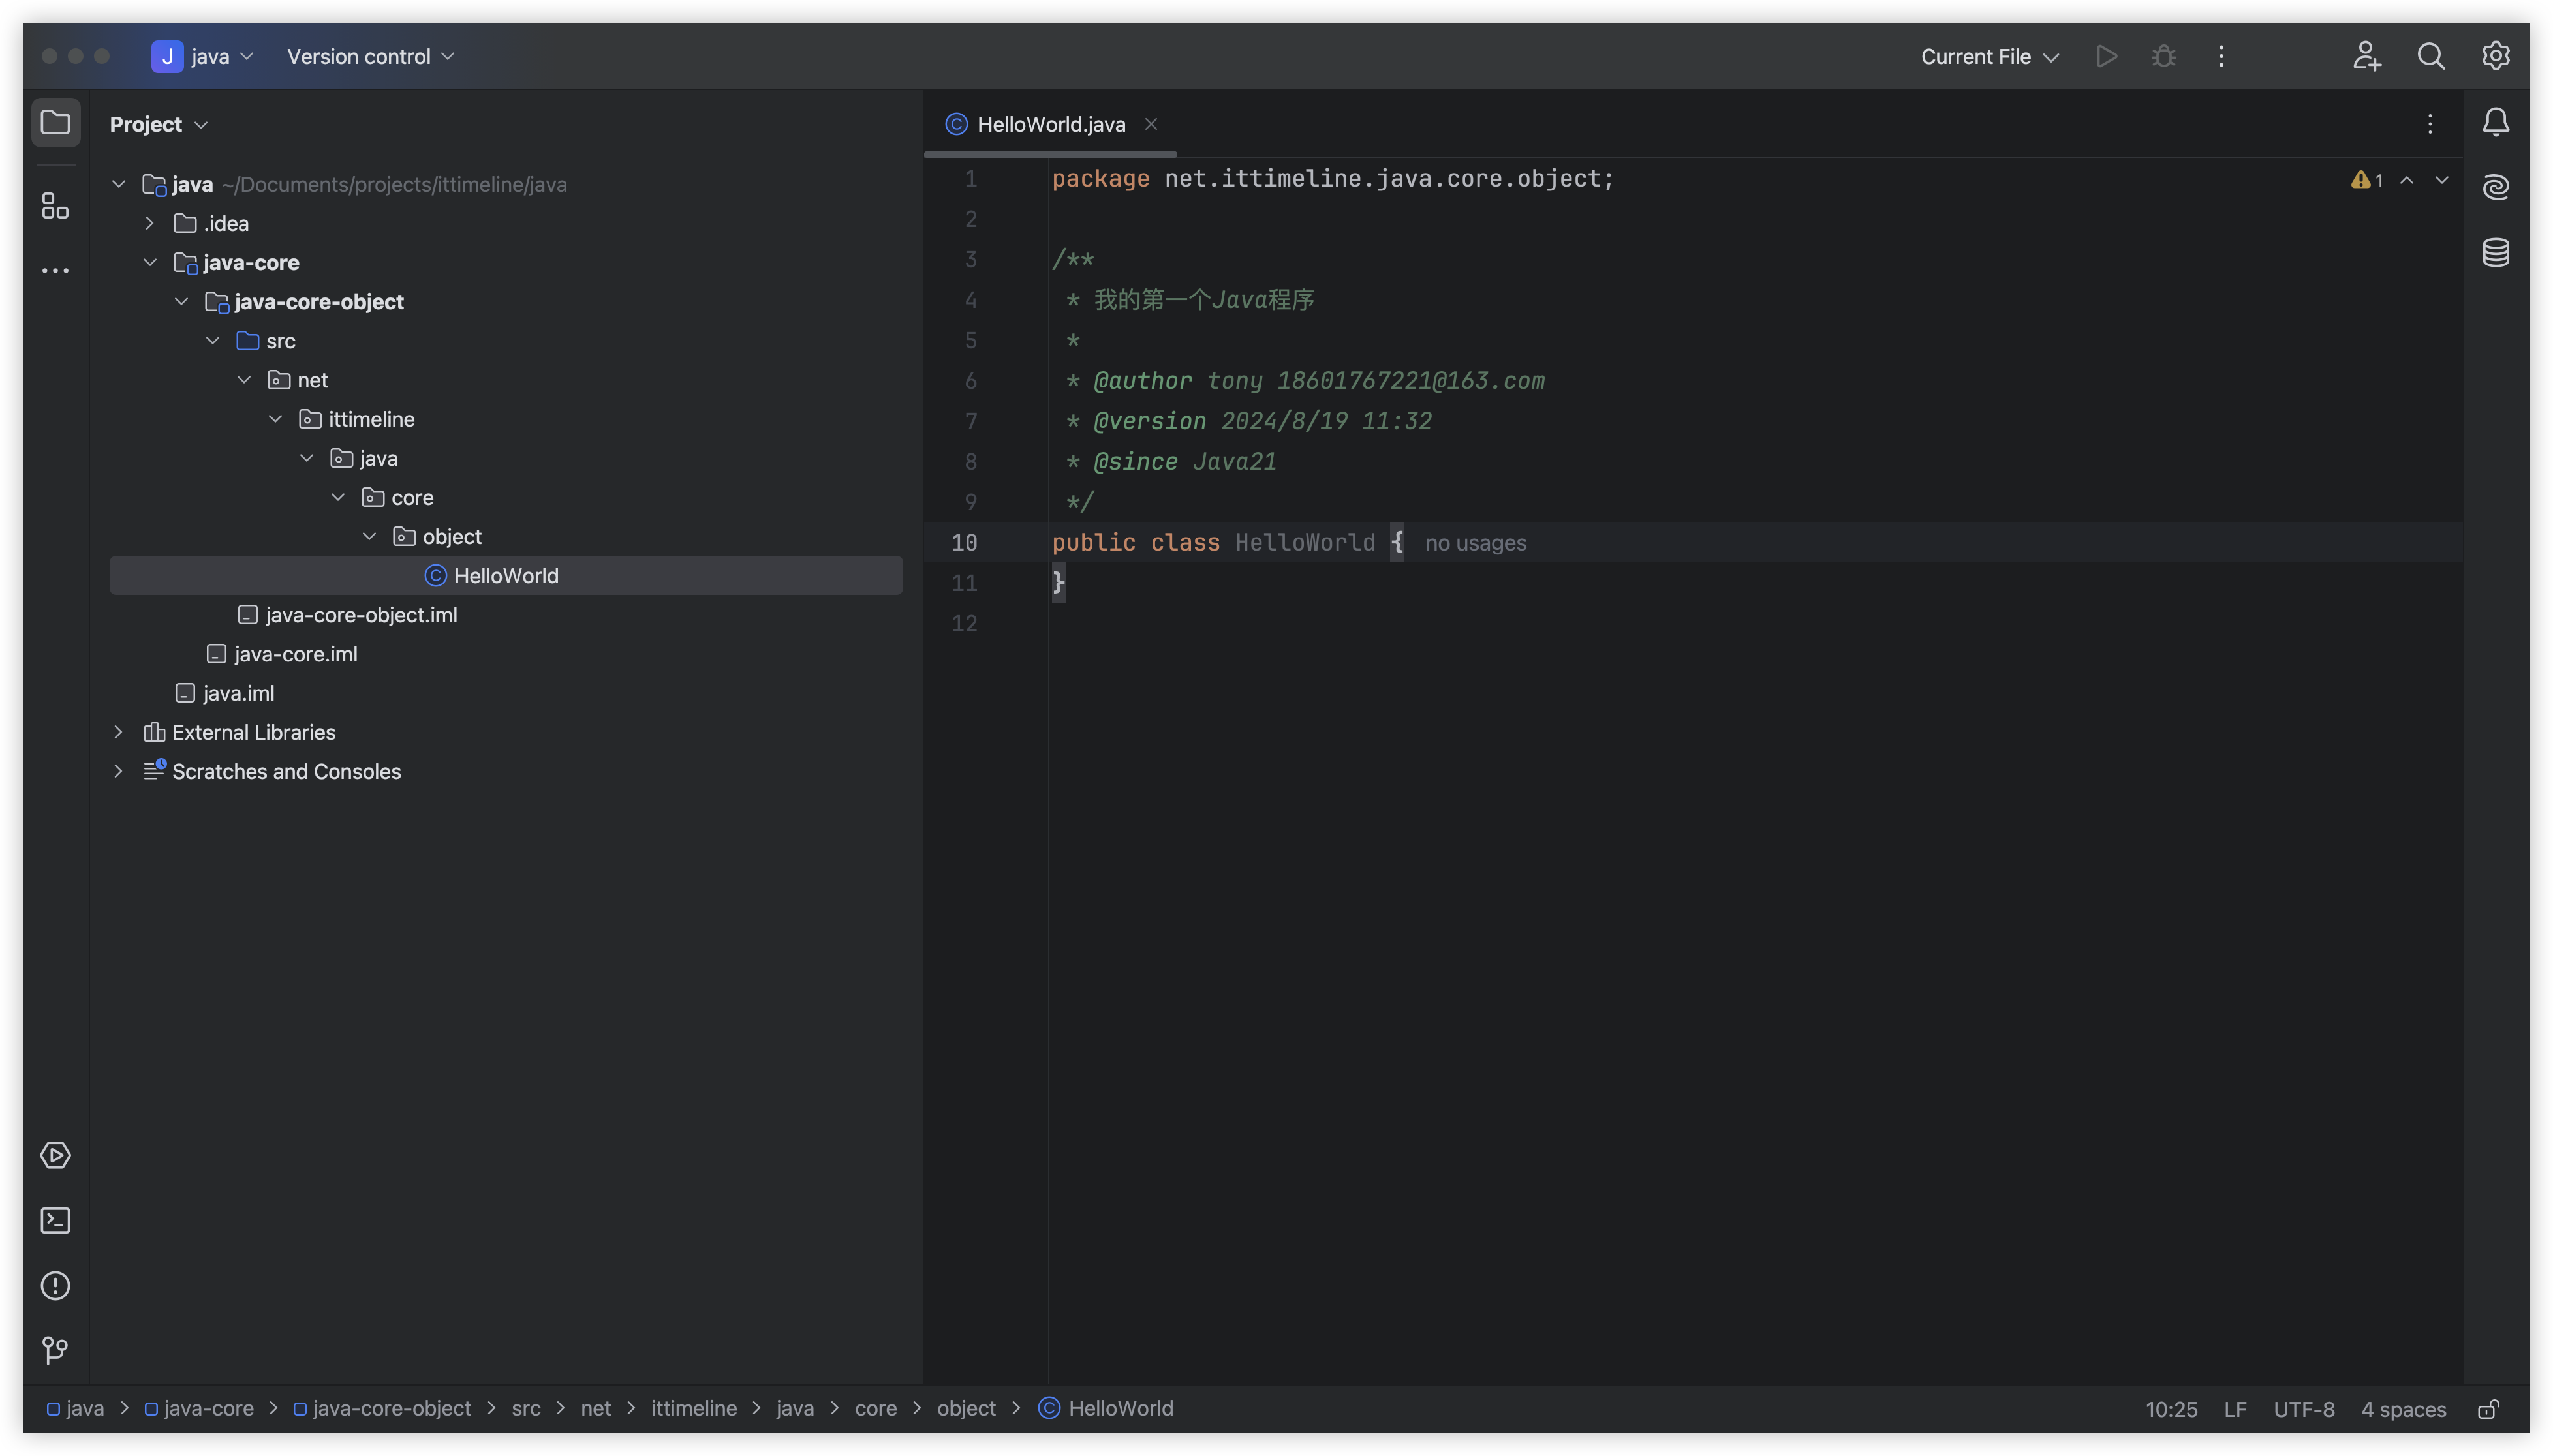Expand the .idea folder

[x=149, y=223]
